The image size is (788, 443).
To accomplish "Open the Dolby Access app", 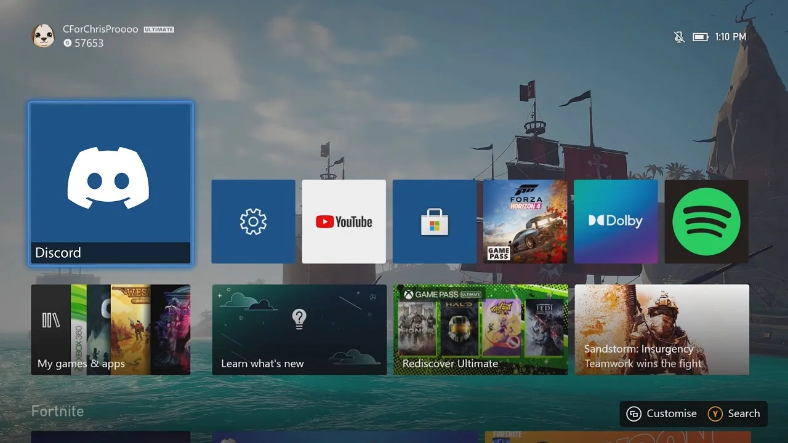I will pyautogui.click(x=616, y=221).
